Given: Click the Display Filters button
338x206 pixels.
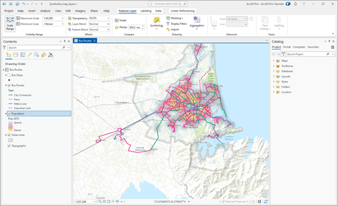Looking at the screenshot, I should (177, 24).
